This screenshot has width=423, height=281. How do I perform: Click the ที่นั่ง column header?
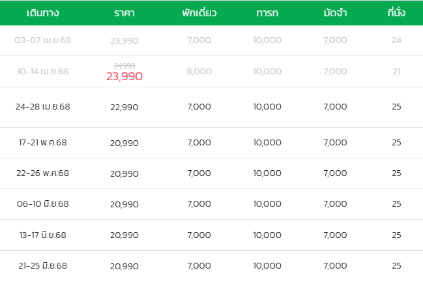click(x=396, y=12)
